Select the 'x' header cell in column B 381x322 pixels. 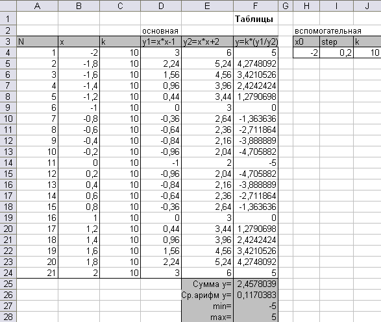pyautogui.click(x=79, y=41)
